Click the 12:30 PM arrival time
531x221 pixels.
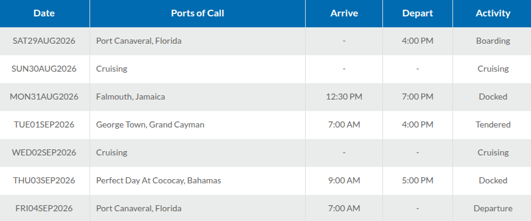(344, 97)
